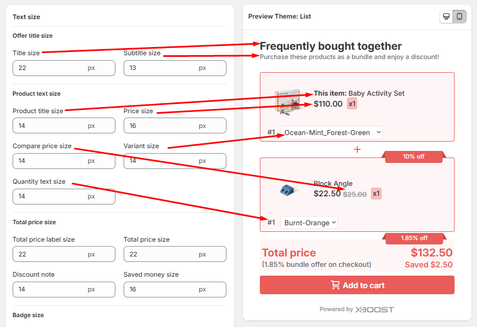The image size is (477, 327).
Task: Click the Add to cart button
Action: 357,285
